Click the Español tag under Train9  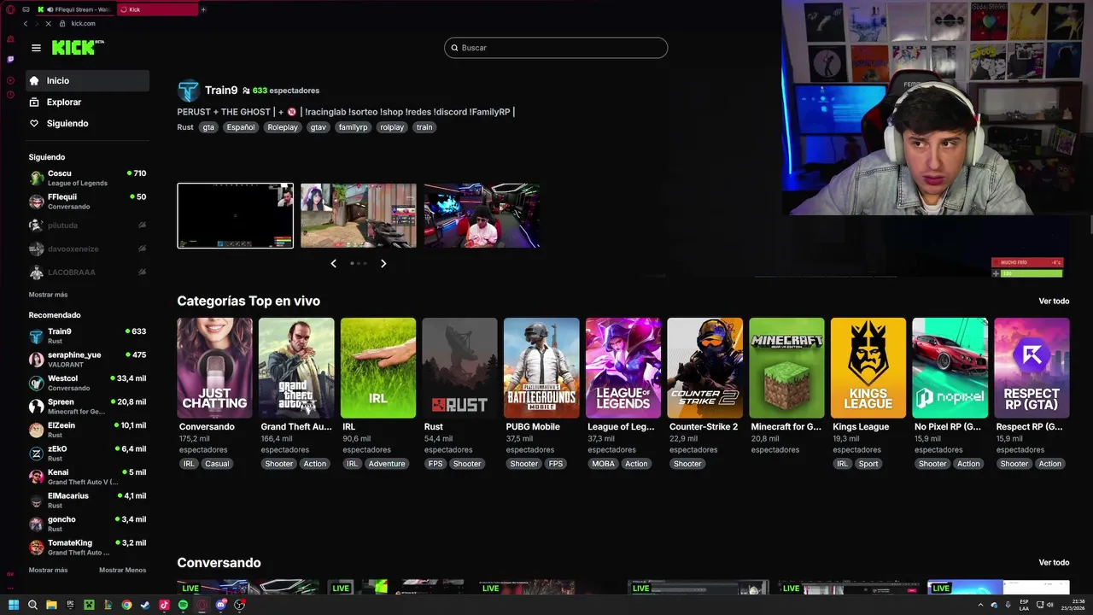point(241,127)
